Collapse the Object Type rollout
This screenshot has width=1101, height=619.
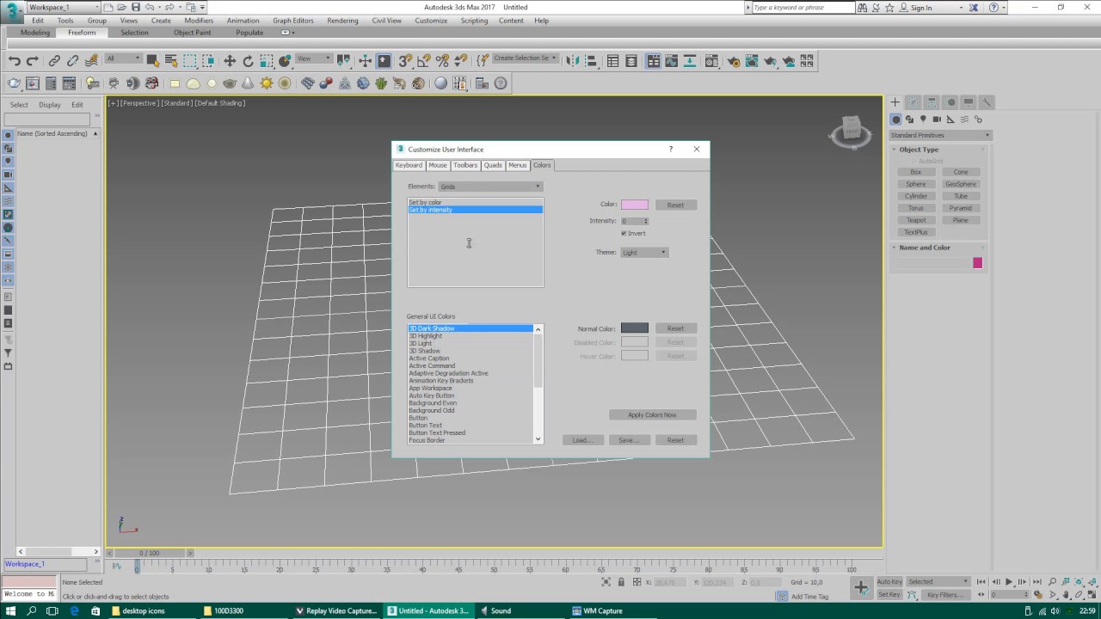pos(919,150)
